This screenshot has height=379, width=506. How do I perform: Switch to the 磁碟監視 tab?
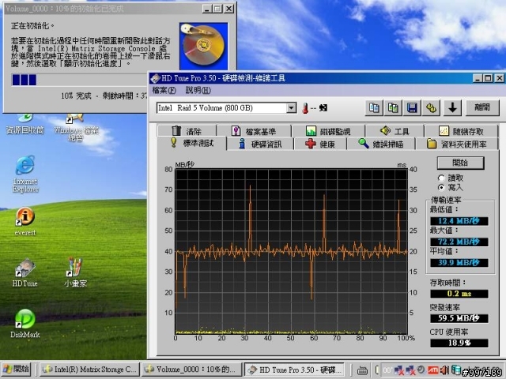click(x=328, y=131)
